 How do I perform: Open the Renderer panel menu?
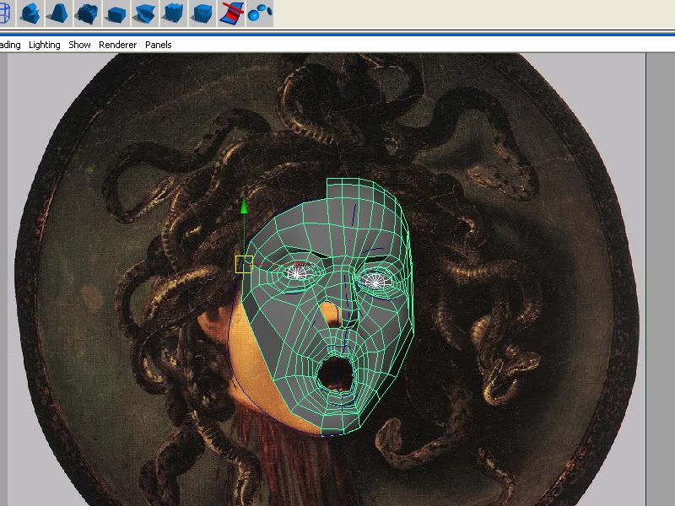118,45
